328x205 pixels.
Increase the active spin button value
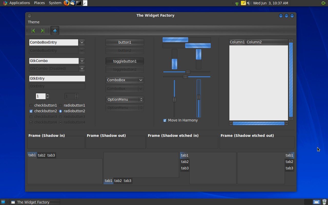(47, 95)
